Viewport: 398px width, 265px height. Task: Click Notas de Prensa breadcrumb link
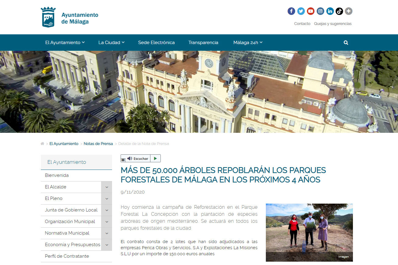pyautogui.click(x=98, y=143)
